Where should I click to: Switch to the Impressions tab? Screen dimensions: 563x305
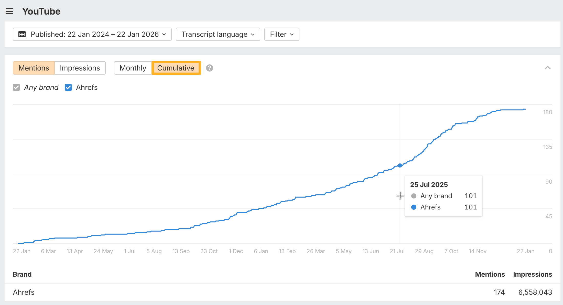[x=80, y=68]
